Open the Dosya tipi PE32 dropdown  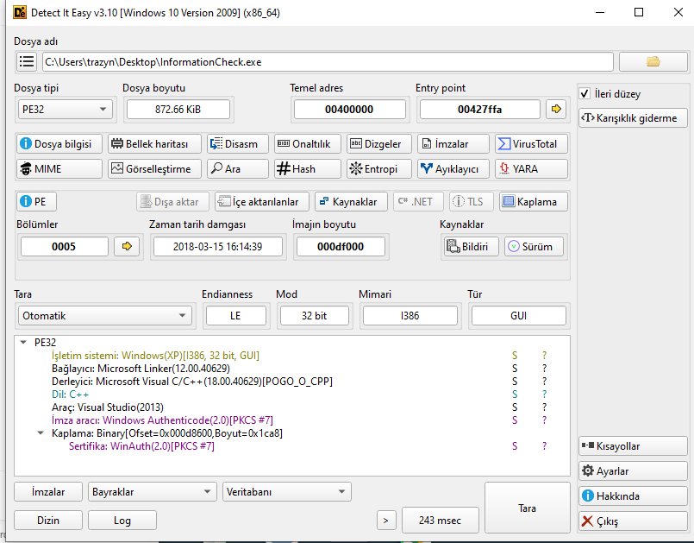pyautogui.click(x=66, y=109)
